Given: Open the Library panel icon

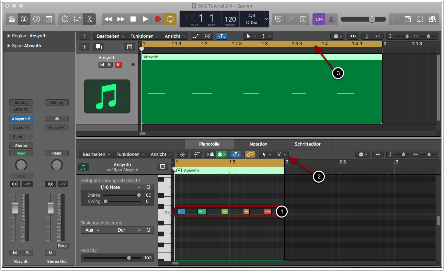Looking at the screenshot, I should [x=12, y=19].
